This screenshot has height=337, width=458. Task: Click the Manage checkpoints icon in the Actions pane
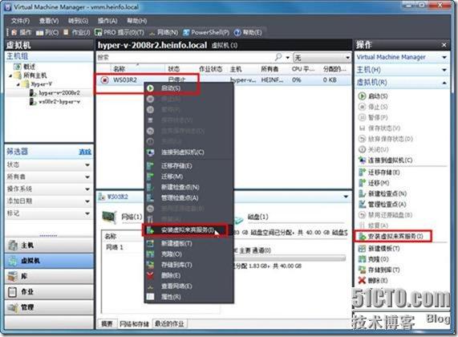[x=362, y=204]
